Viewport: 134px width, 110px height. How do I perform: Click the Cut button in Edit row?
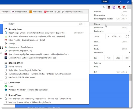[109, 58]
